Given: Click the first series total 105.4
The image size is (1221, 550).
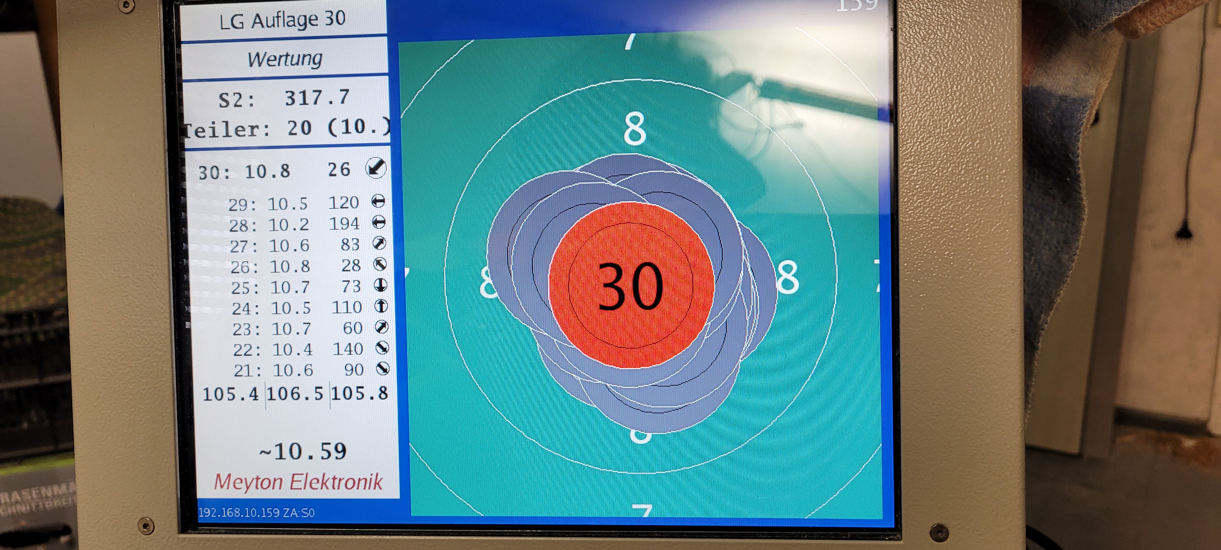Looking at the screenshot, I should click(231, 394).
